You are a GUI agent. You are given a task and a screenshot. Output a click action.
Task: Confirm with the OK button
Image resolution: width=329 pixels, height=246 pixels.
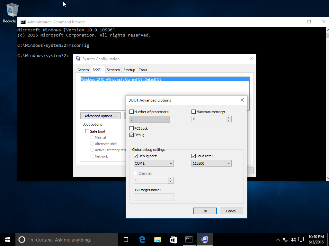[205, 211]
